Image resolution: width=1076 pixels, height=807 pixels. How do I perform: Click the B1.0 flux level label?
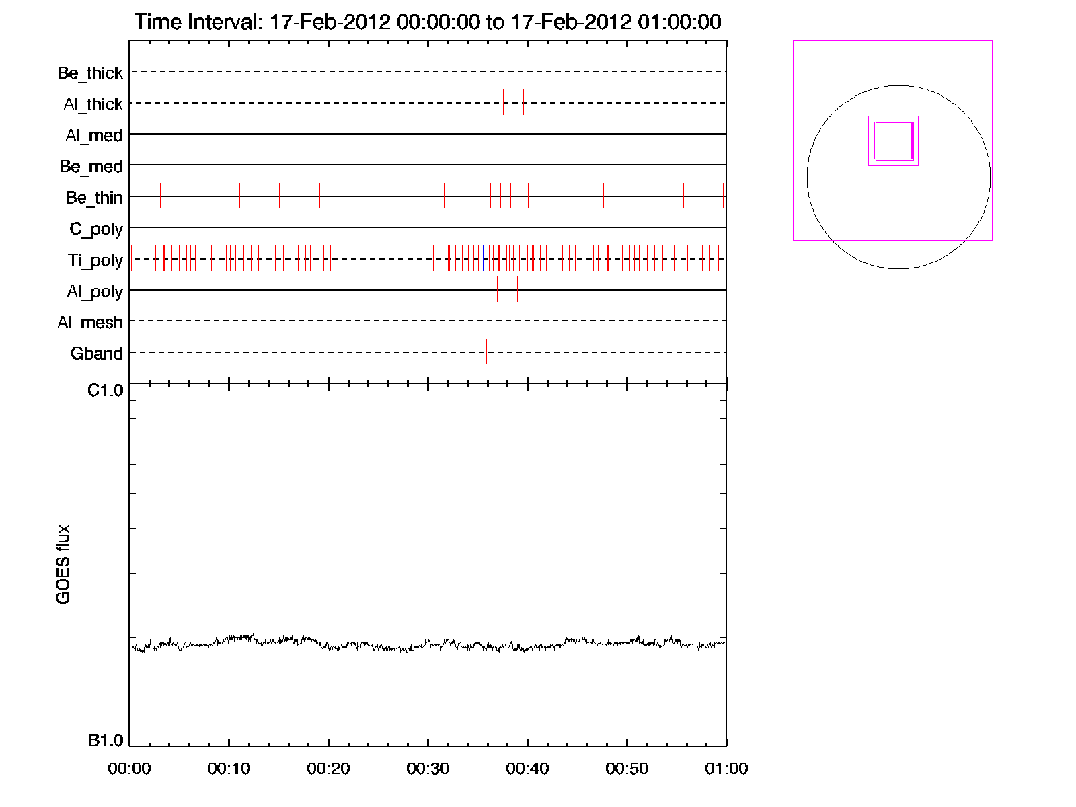(106, 741)
